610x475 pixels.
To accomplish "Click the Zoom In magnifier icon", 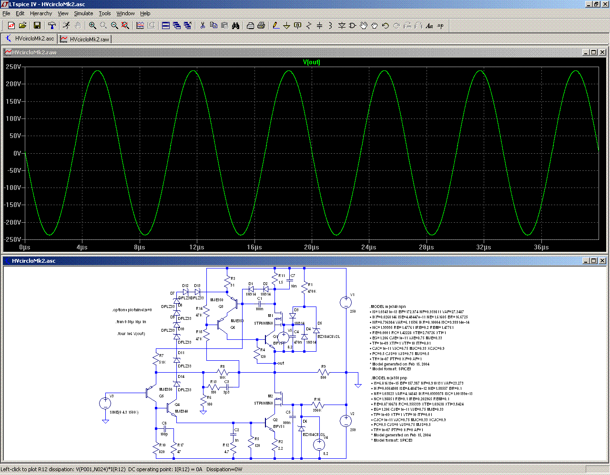I will (x=92, y=26).
